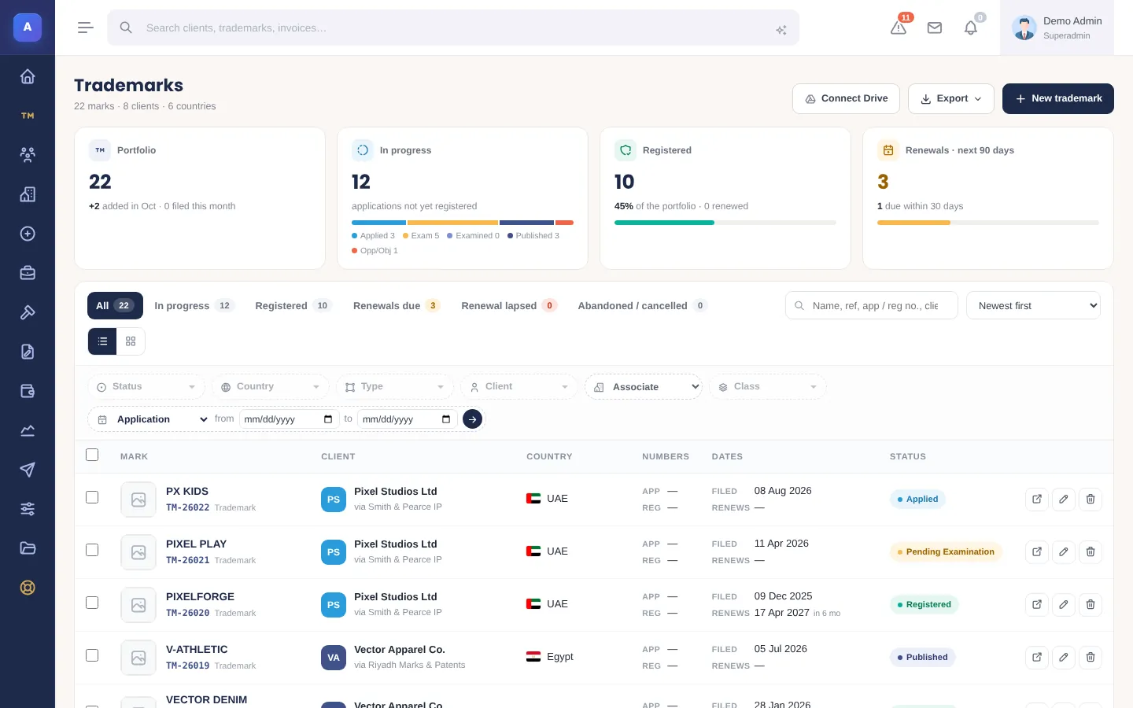Focus the Name, ref, app search field
The width and height of the screenshot is (1133, 708).
click(x=872, y=305)
